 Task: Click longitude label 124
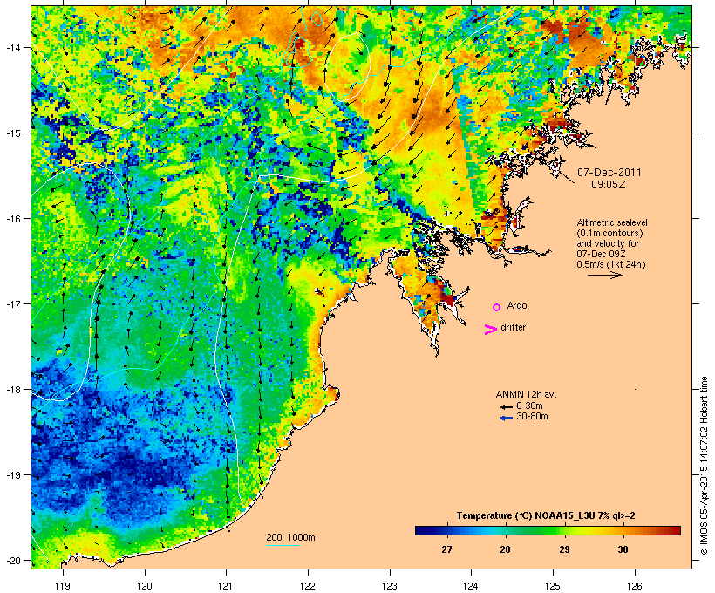tap(471, 586)
